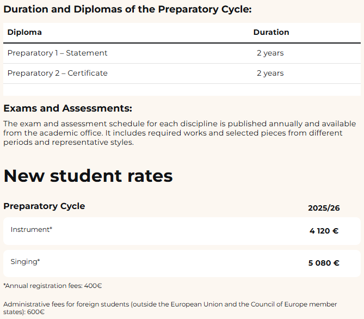Viewport: 364px width, 319px height.
Task: Click the foreign students administrative fees note
Action: click(170, 308)
